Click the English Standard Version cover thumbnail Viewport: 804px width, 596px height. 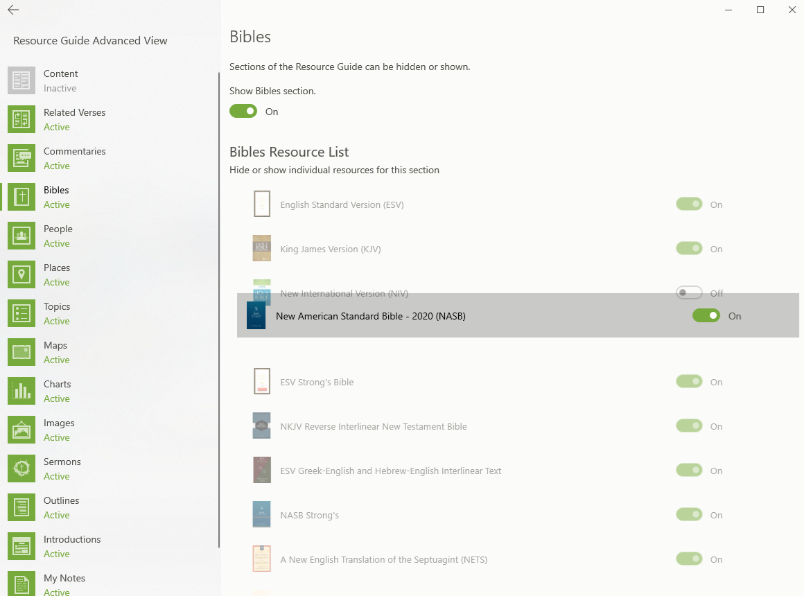point(261,204)
